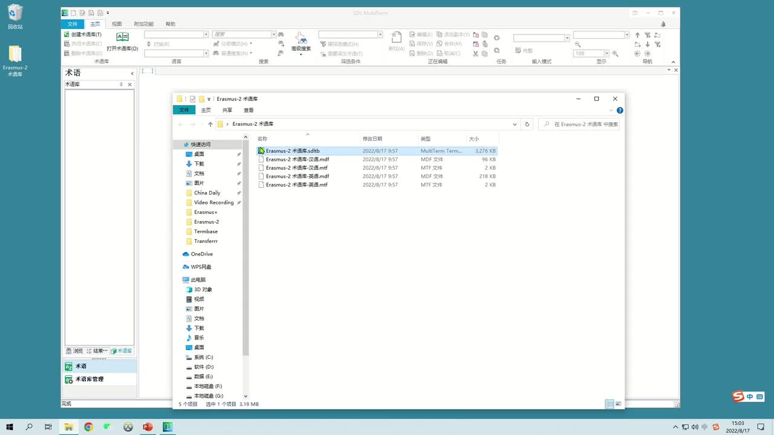774x435 pixels.
Task: Launch PowerPoint from the taskbar
Action: [148, 427]
